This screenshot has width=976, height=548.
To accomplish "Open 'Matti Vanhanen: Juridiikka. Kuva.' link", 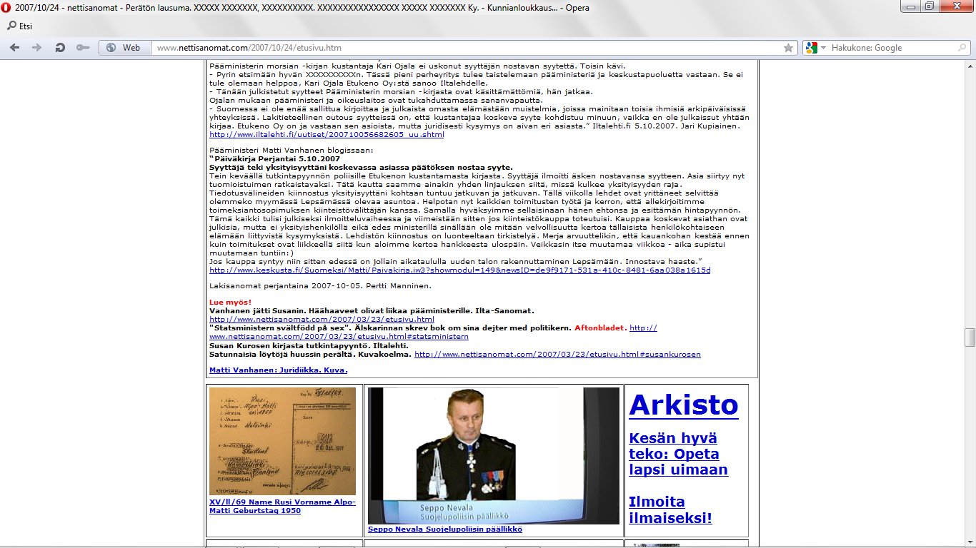I will pos(278,370).
